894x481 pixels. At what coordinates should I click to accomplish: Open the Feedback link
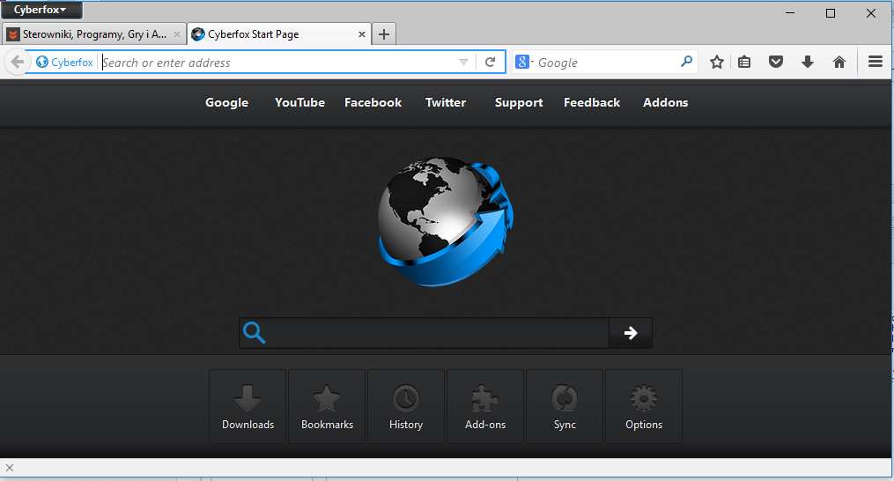point(592,103)
